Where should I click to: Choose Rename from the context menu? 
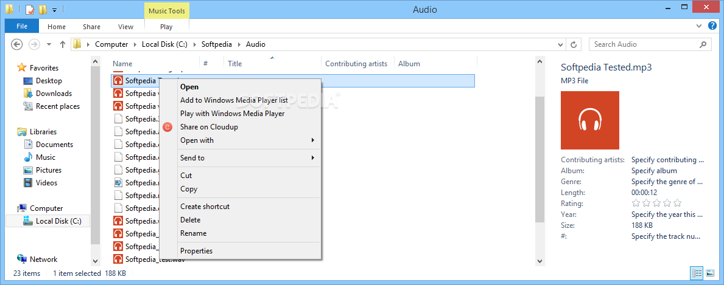pyautogui.click(x=240, y=233)
